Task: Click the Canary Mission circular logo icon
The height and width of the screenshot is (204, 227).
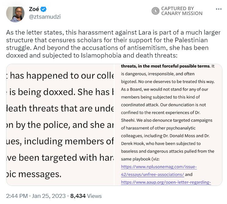Action: click(x=155, y=11)
